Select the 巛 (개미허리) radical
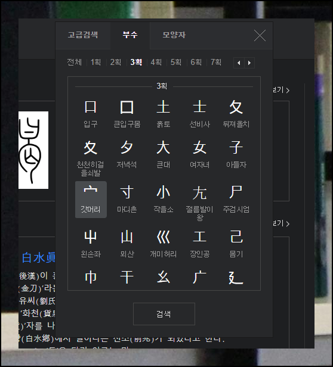The height and width of the screenshot is (367, 333). (163, 244)
